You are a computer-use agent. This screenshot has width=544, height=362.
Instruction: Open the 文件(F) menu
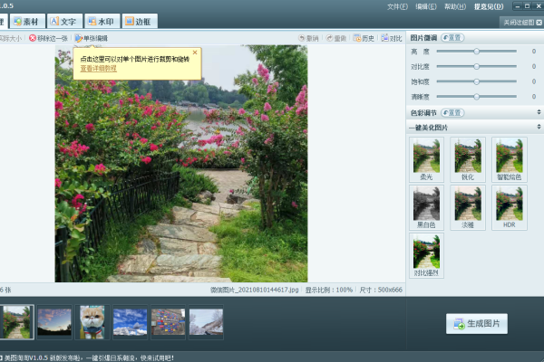(x=397, y=6)
